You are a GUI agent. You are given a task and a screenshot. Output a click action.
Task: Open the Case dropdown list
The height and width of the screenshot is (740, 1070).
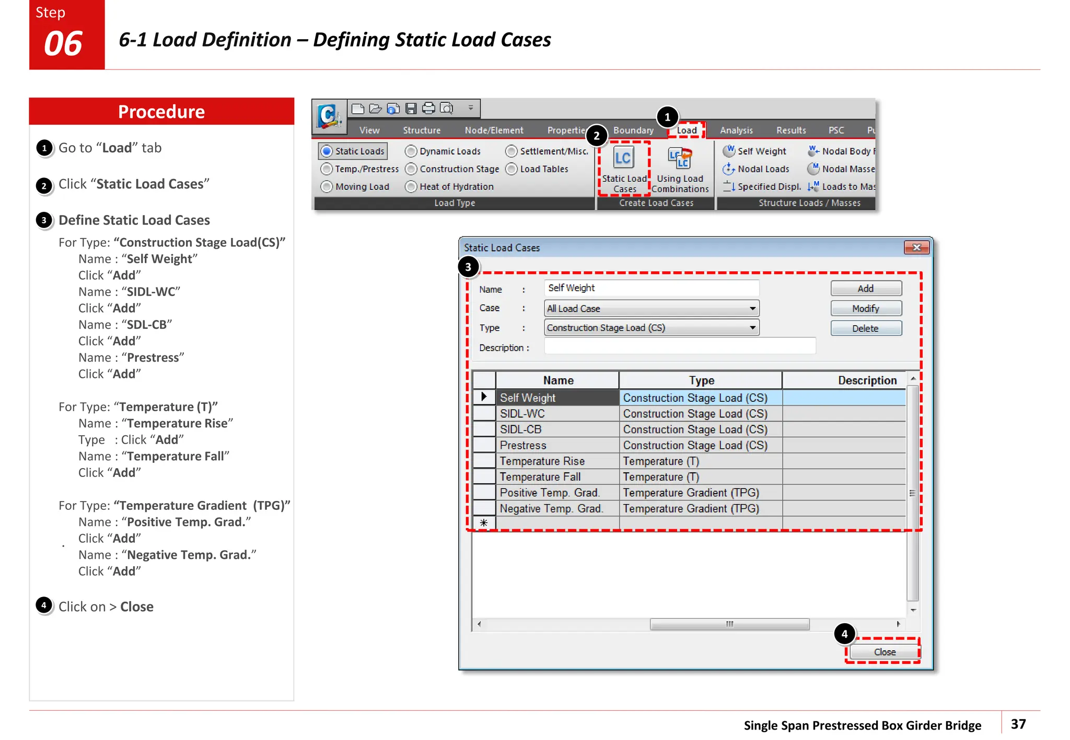pyautogui.click(x=752, y=308)
